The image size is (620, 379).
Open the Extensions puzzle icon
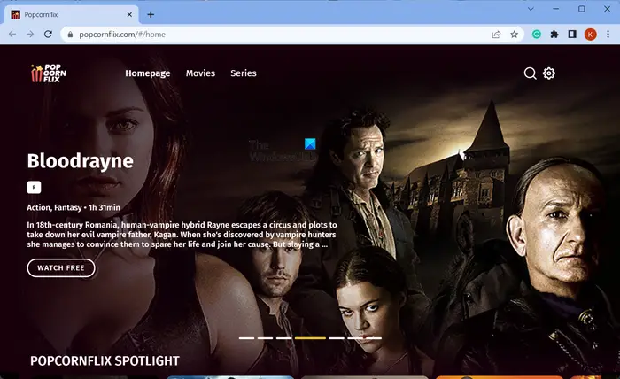click(554, 35)
